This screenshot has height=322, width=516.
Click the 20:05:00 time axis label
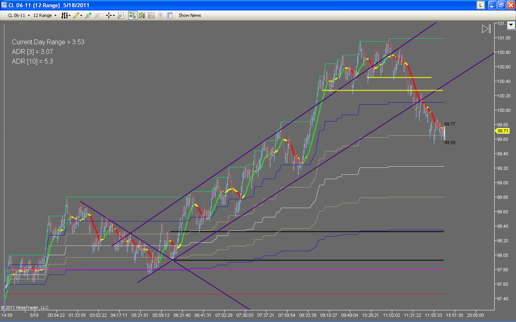(x=475, y=315)
